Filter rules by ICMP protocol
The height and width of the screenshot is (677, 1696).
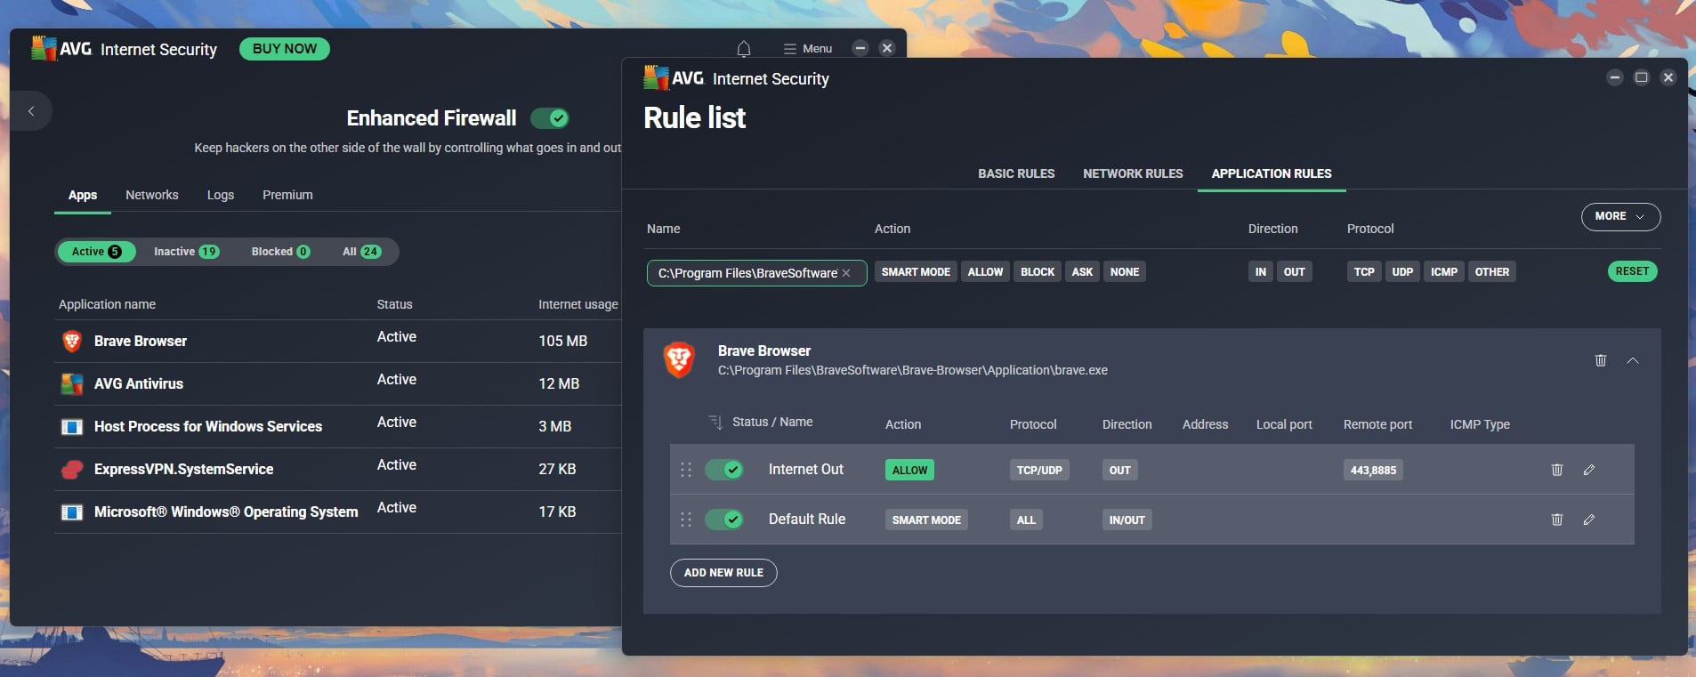pos(1444,272)
